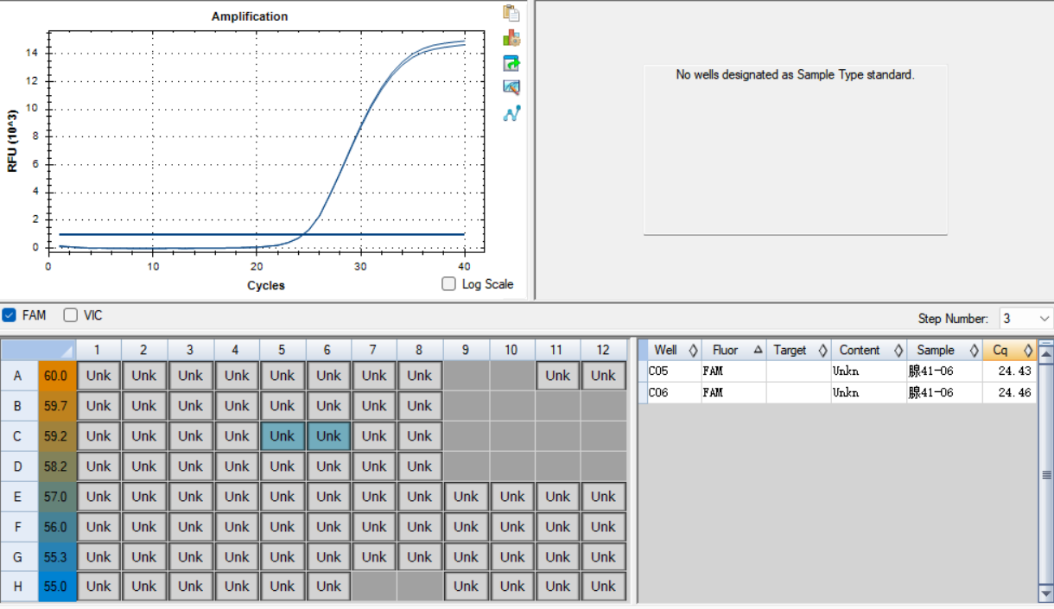The height and width of the screenshot is (609, 1054).
Task: Select well F12 on the plate
Action: coord(604,527)
